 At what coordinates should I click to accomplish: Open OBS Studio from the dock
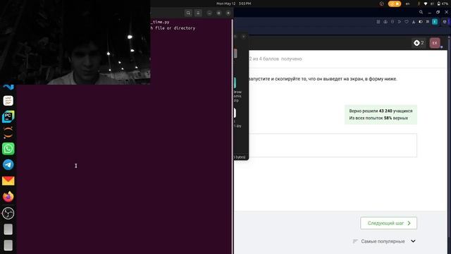click(8, 213)
